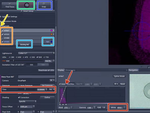Image resolution: width=150 pixels, height=113 pixels.
Task: Enable the 385 LED checkbox
Action: (x=10, y=57)
